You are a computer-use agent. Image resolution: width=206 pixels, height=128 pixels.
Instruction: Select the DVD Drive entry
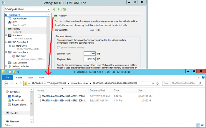21,56
